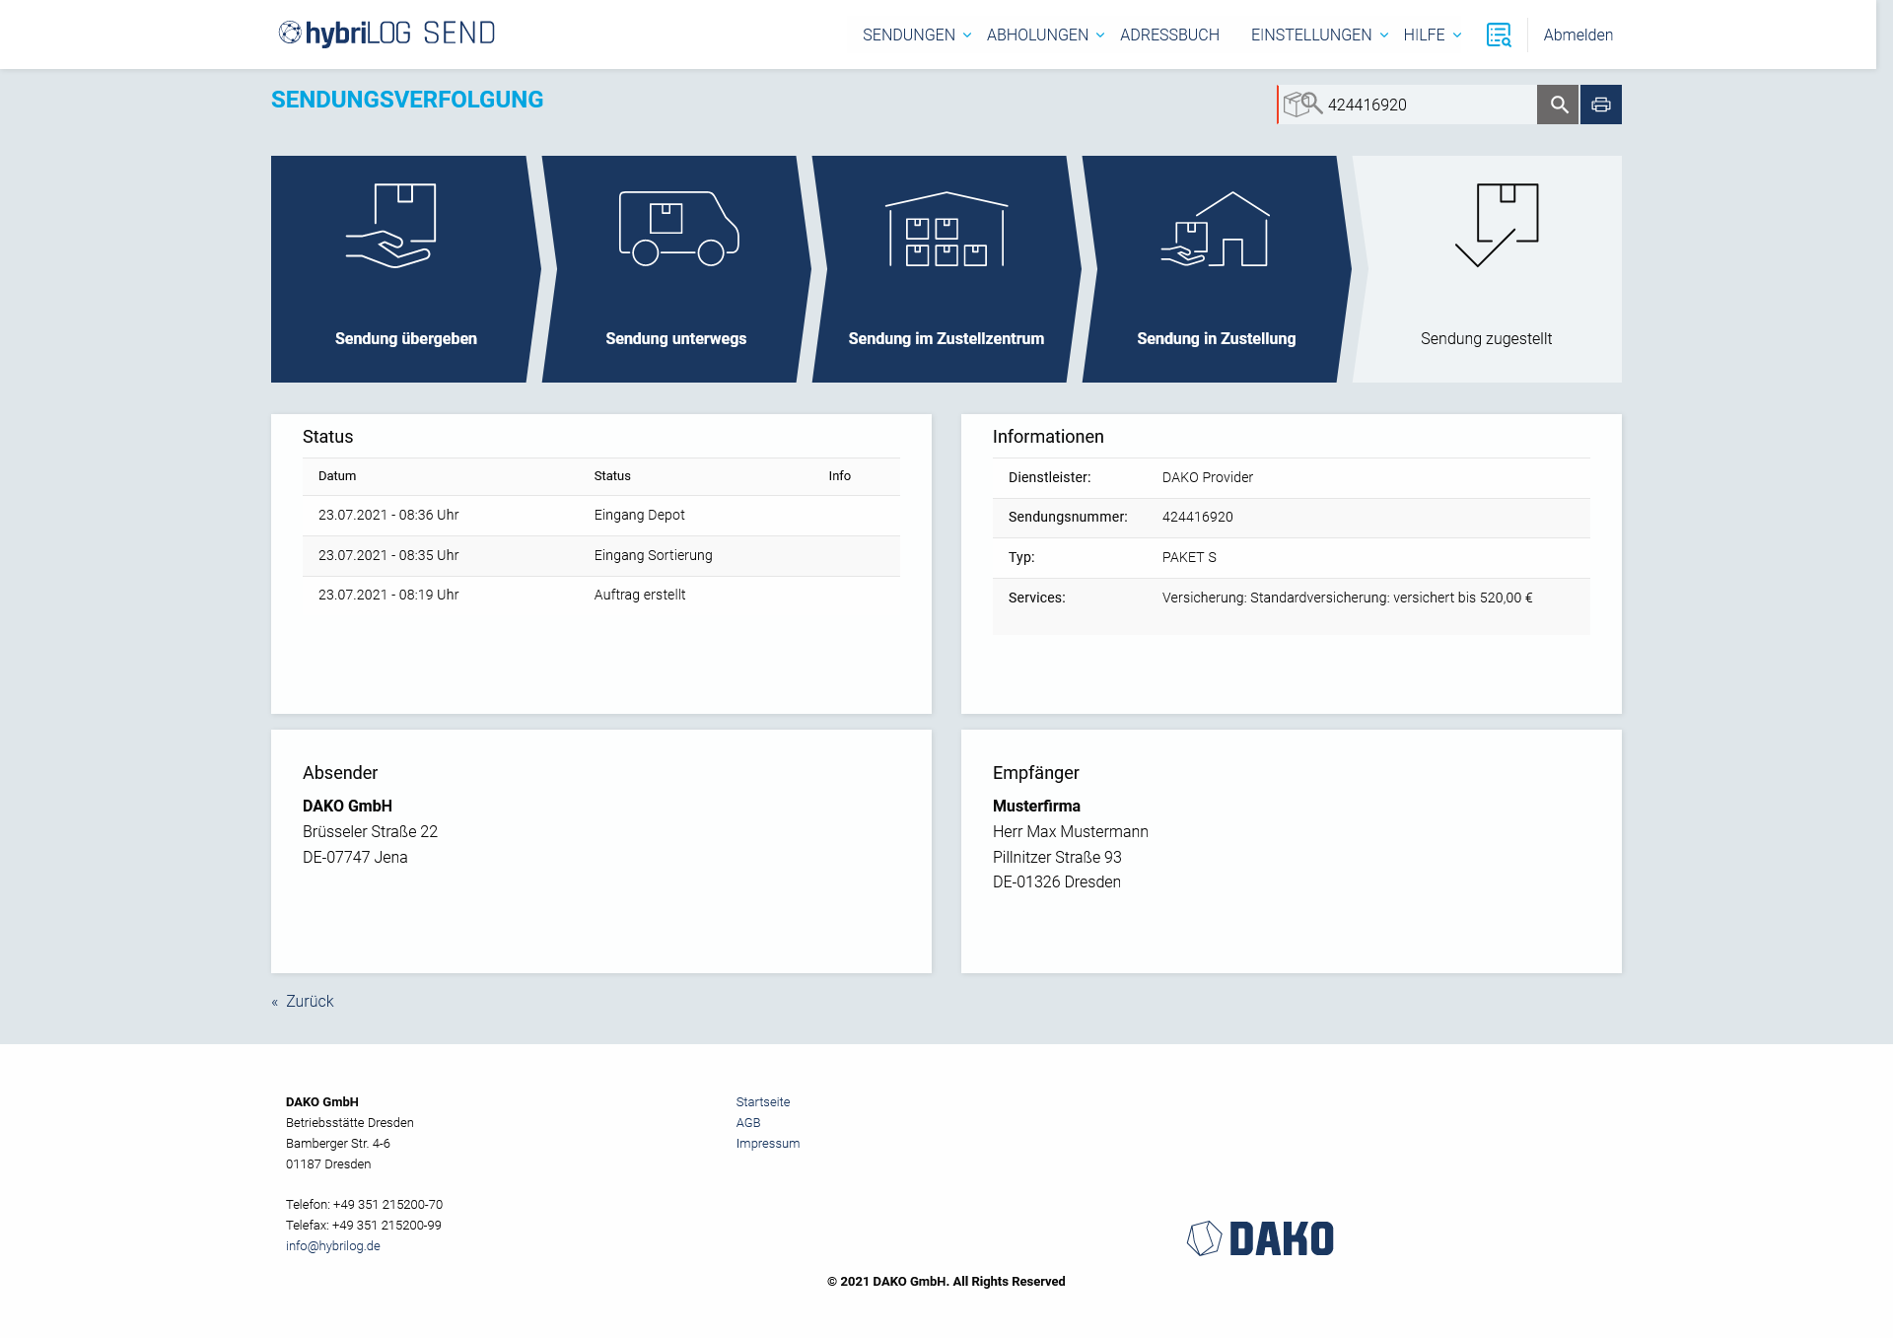This screenshot has width=1893, height=1338.
Task: Click the Info column header
Action: 840,475
